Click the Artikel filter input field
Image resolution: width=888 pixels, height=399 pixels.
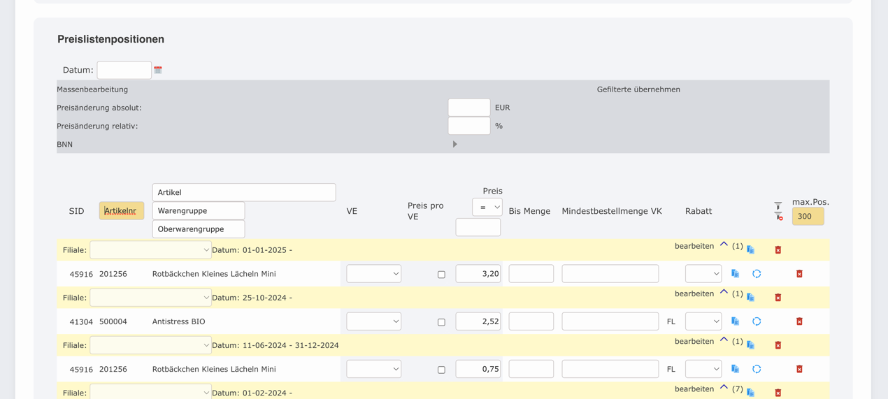[243, 192]
